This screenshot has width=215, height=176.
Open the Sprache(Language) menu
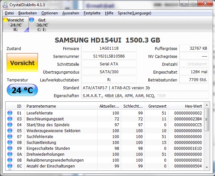pos(135,13)
